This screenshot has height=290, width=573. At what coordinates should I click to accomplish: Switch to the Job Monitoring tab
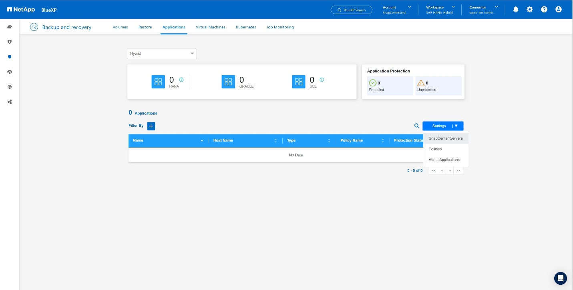[x=280, y=27]
